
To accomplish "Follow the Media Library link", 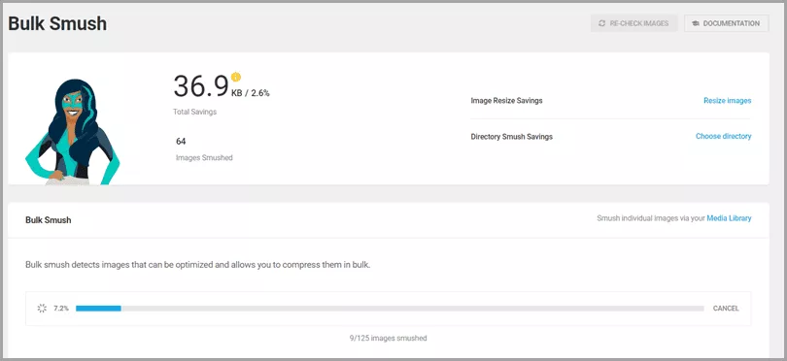I will tap(729, 218).
